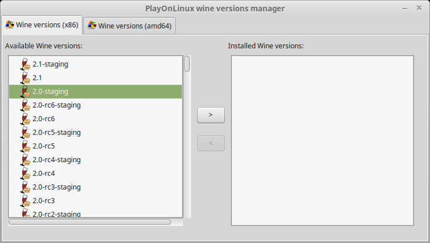430x243 pixels.
Task: Click the wine glass icon beside 2.1-staging
Action: [x=25, y=64]
